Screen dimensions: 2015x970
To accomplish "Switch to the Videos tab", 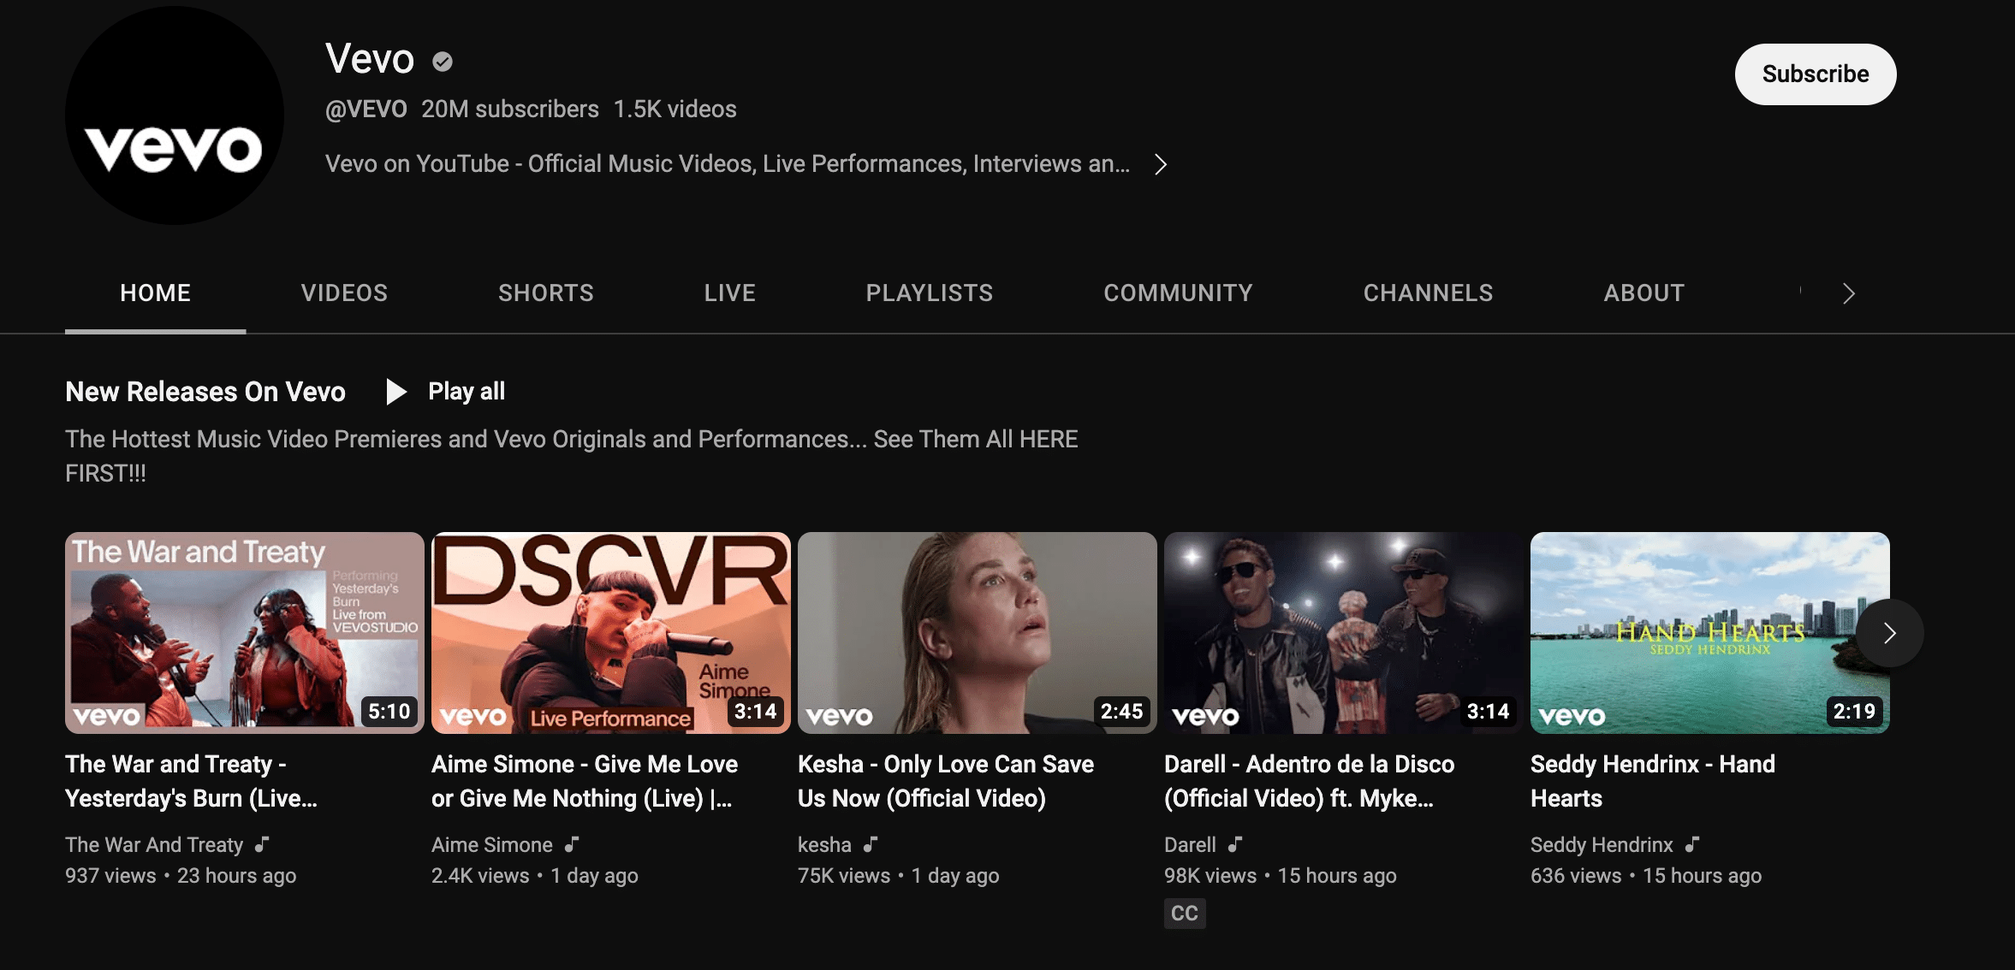I will pos(344,293).
